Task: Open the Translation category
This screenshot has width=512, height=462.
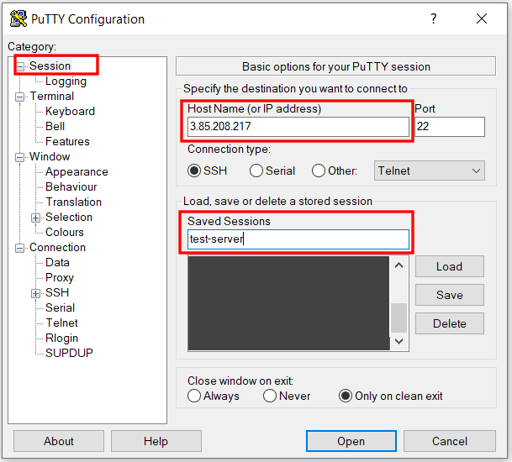Action: pyautogui.click(x=73, y=202)
